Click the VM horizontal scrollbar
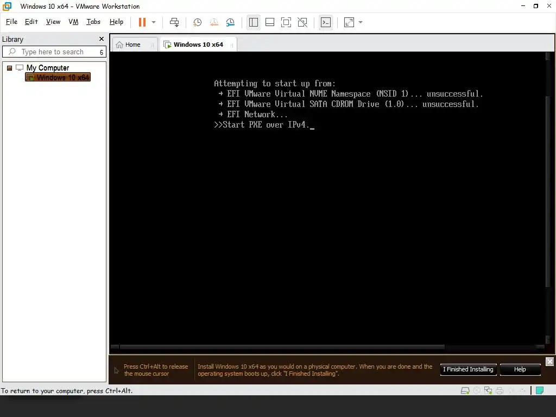This screenshot has width=556, height=417. [x=282, y=347]
